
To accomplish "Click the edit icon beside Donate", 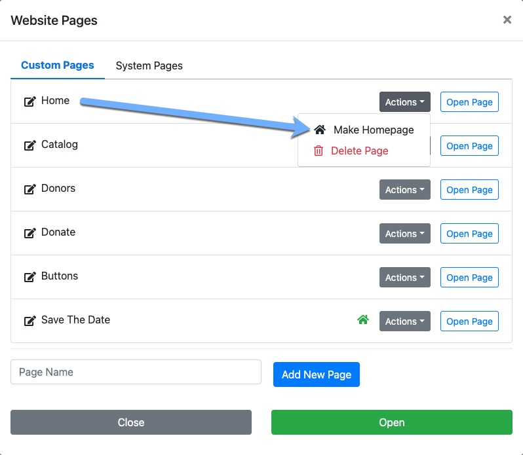I will coord(29,233).
